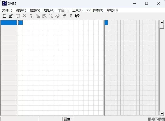165x121 pixels.
Task: Click the info 'i' toolbar icon
Action: coord(70,16)
